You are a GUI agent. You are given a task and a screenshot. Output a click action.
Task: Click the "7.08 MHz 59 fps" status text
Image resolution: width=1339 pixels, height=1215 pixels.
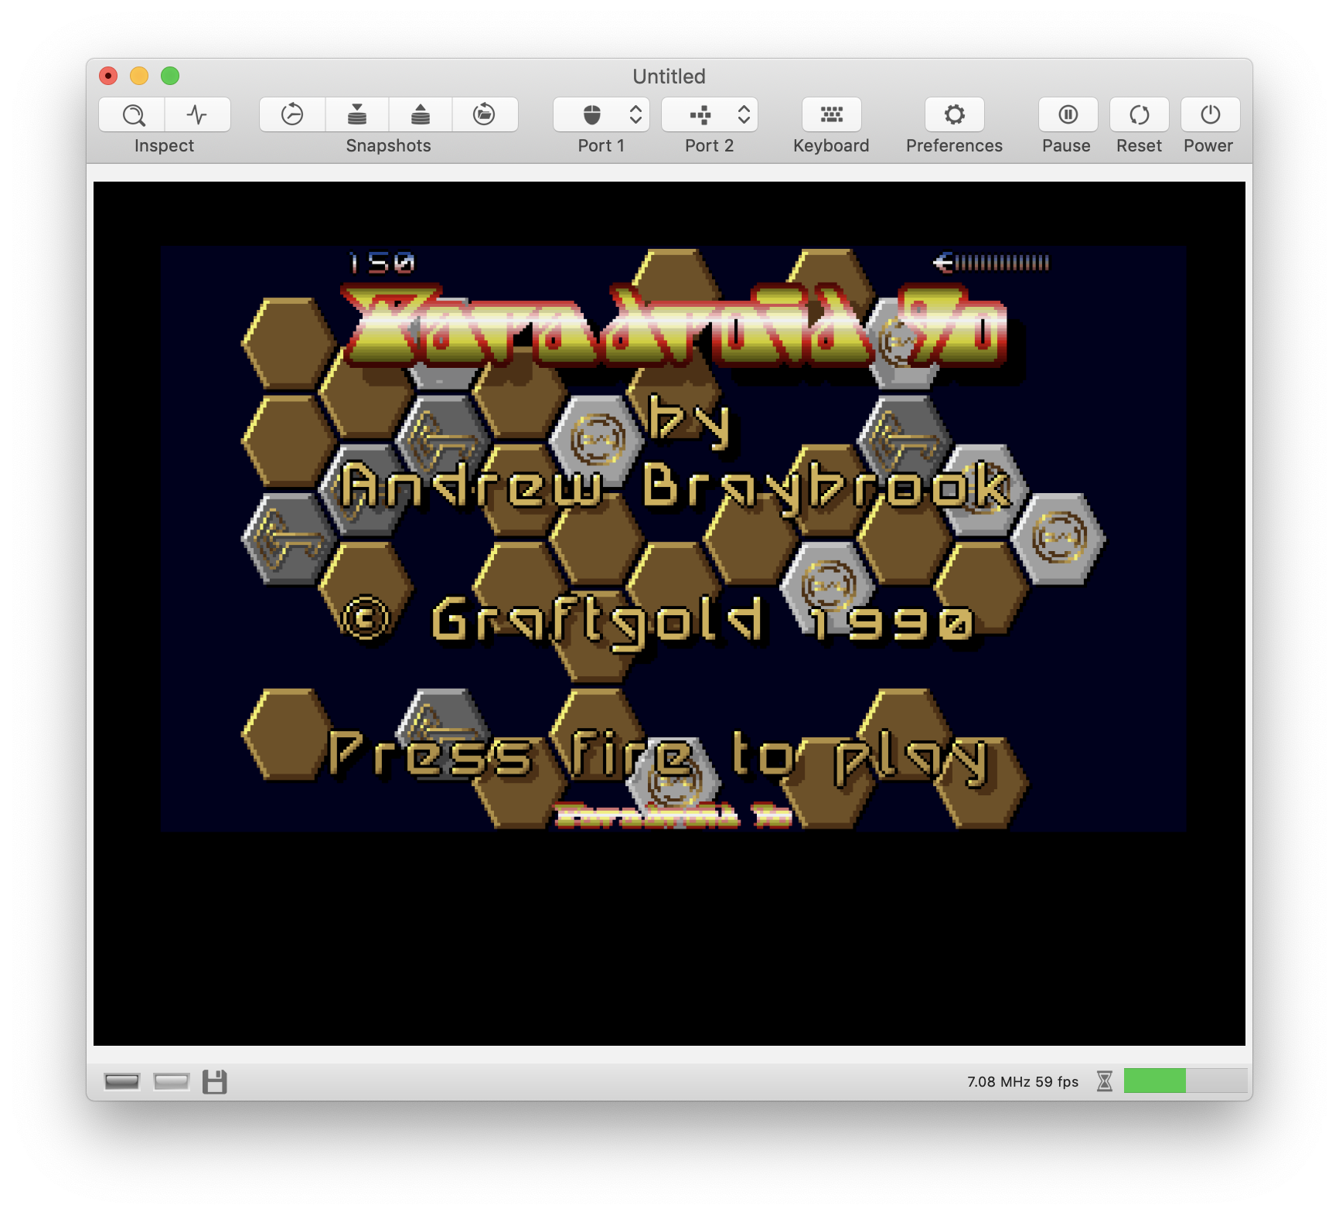point(1022,1081)
